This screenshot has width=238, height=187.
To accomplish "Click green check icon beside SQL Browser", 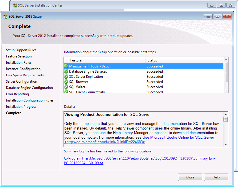I will click(66, 81).
